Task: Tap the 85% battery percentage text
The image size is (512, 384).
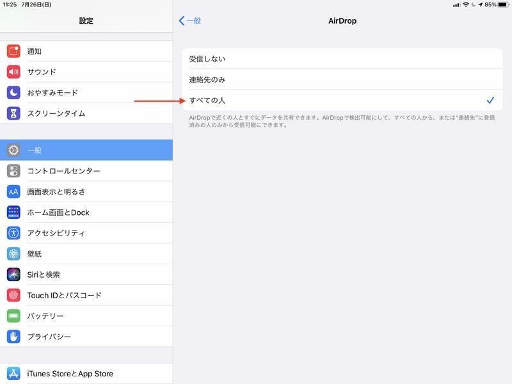Action: point(490,4)
